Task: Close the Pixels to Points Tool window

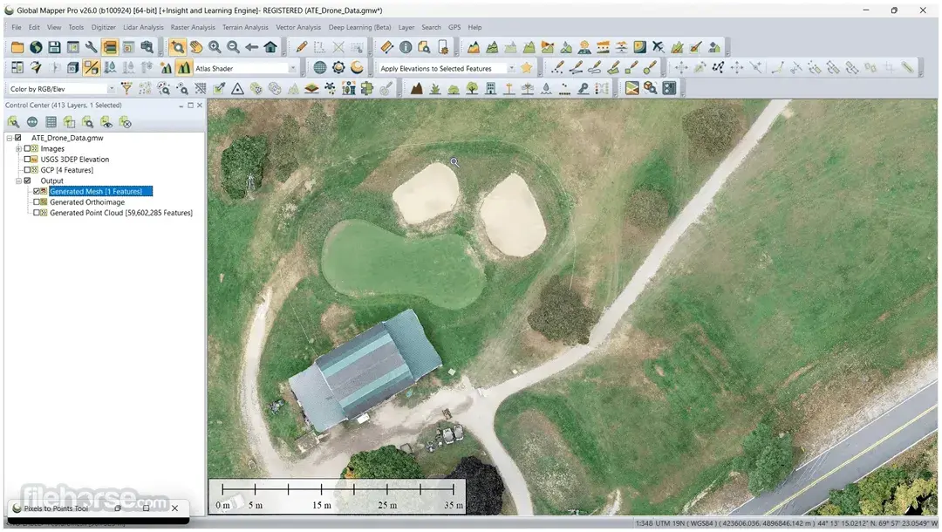Action: coord(174,508)
